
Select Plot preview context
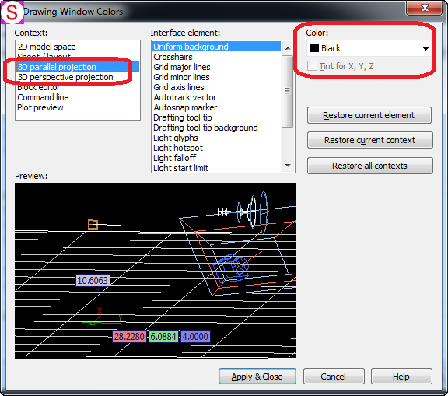78,107
